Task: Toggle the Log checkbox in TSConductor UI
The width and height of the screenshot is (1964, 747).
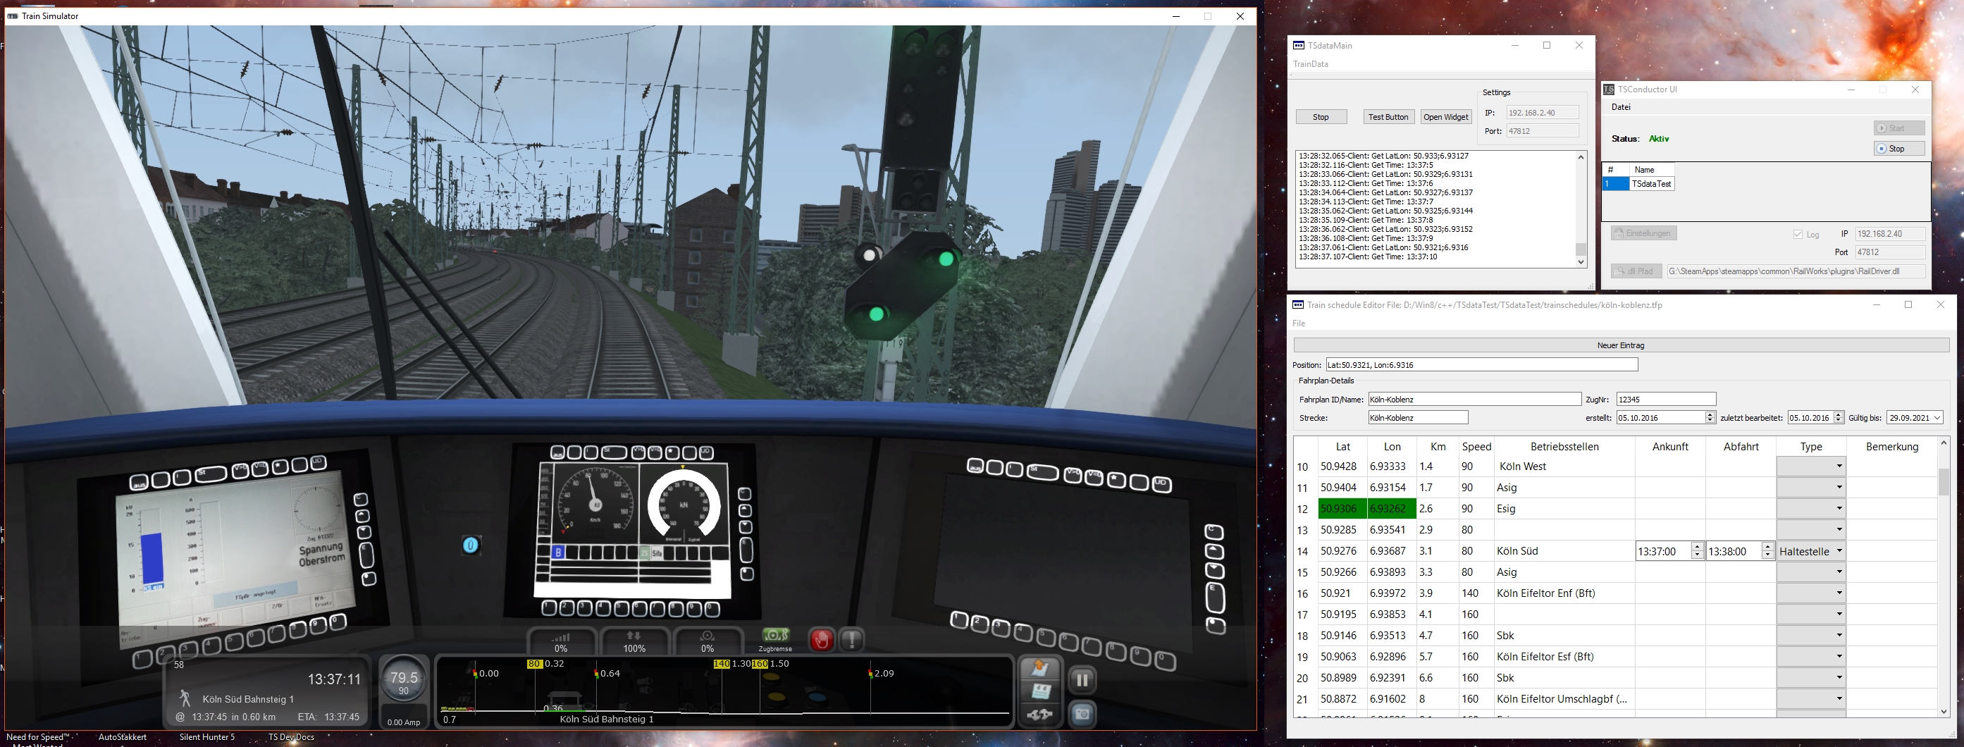Action: (x=1798, y=235)
